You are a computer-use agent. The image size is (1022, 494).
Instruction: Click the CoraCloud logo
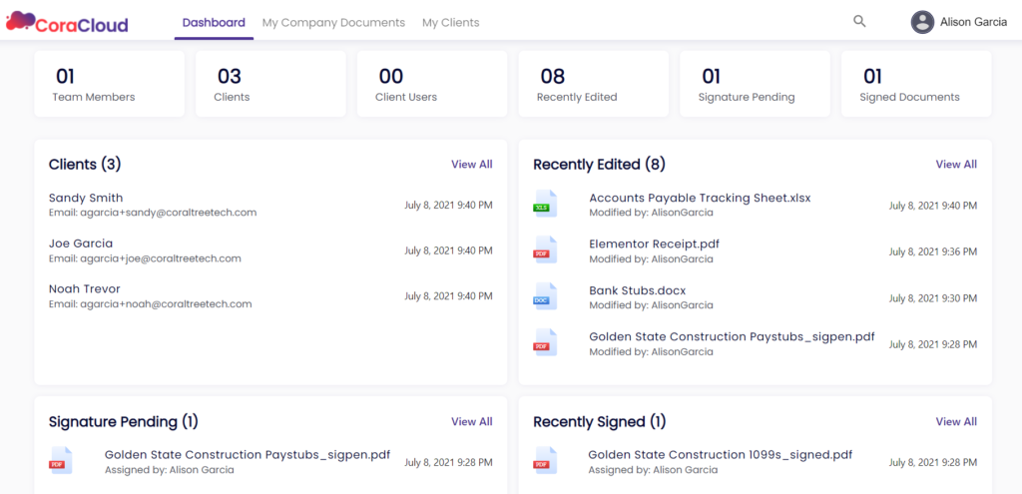pyautogui.click(x=67, y=22)
